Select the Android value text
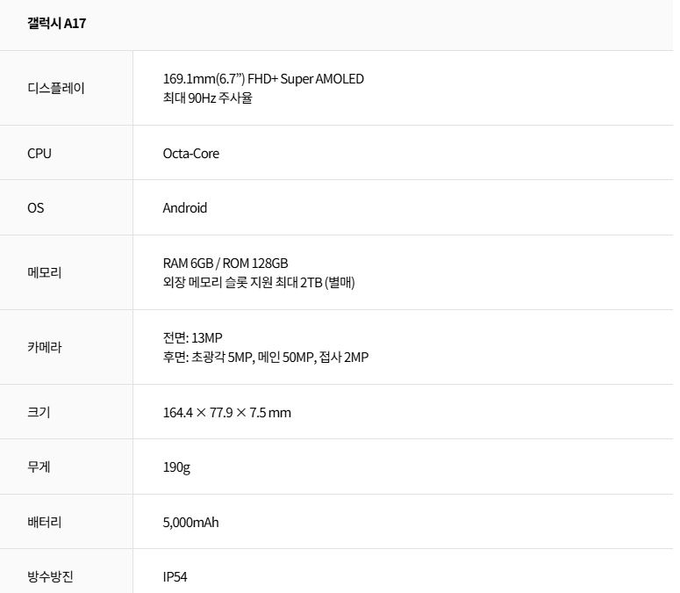 (x=185, y=208)
